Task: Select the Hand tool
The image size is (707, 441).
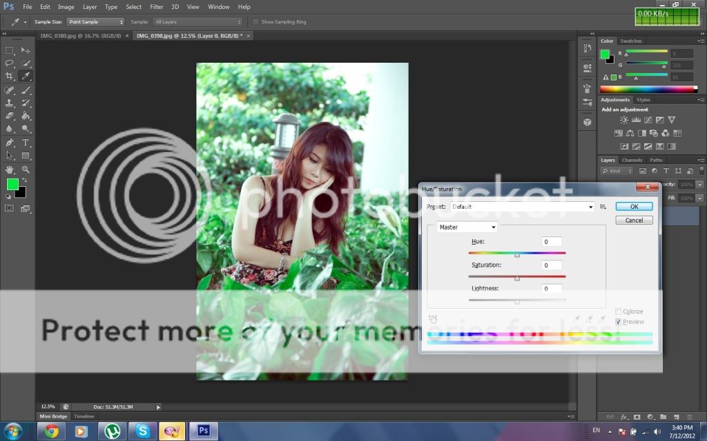Action: (10, 170)
